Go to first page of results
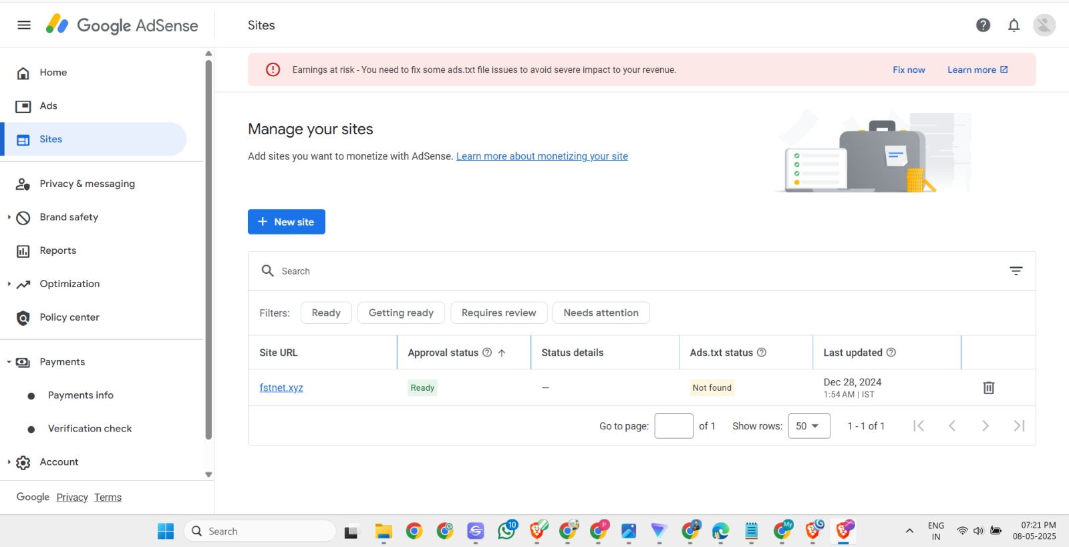This screenshot has width=1069, height=547. coord(919,426)
